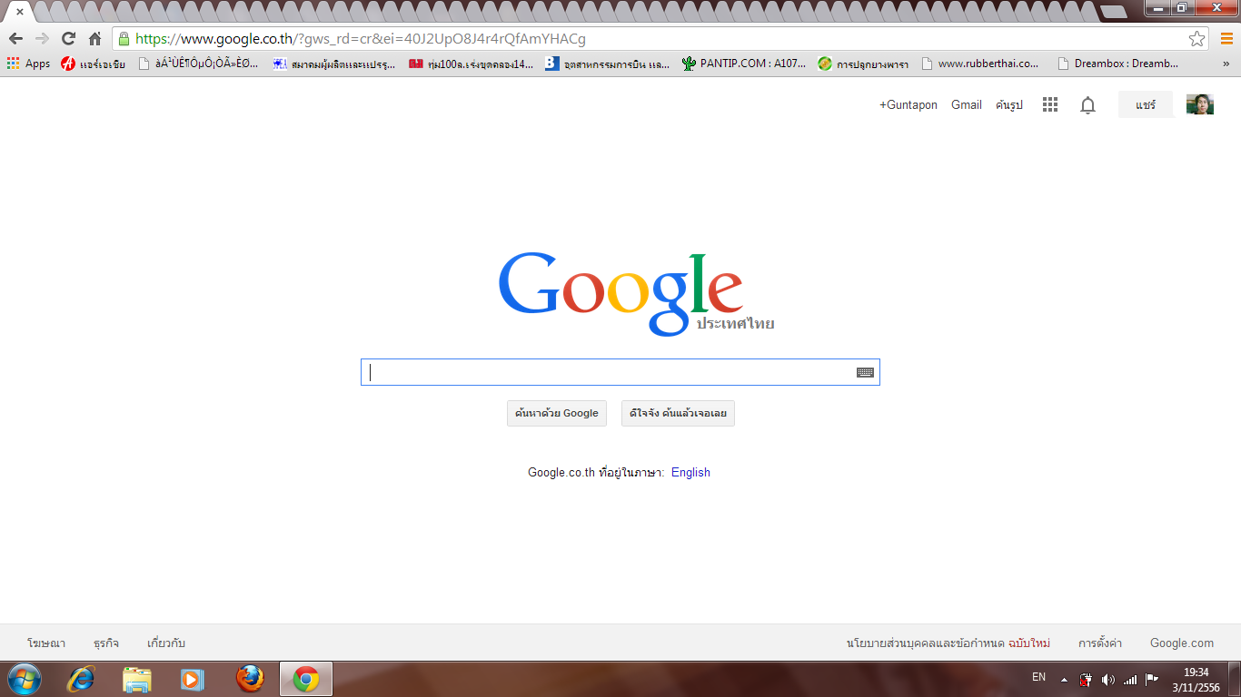Open the การปลูกยางพารา bookmark
The width and height of the screenshot is (1241, 697).
(863, 64)
